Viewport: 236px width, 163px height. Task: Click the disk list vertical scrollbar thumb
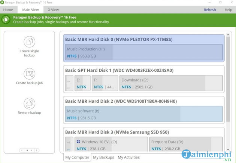coord(228,79)
